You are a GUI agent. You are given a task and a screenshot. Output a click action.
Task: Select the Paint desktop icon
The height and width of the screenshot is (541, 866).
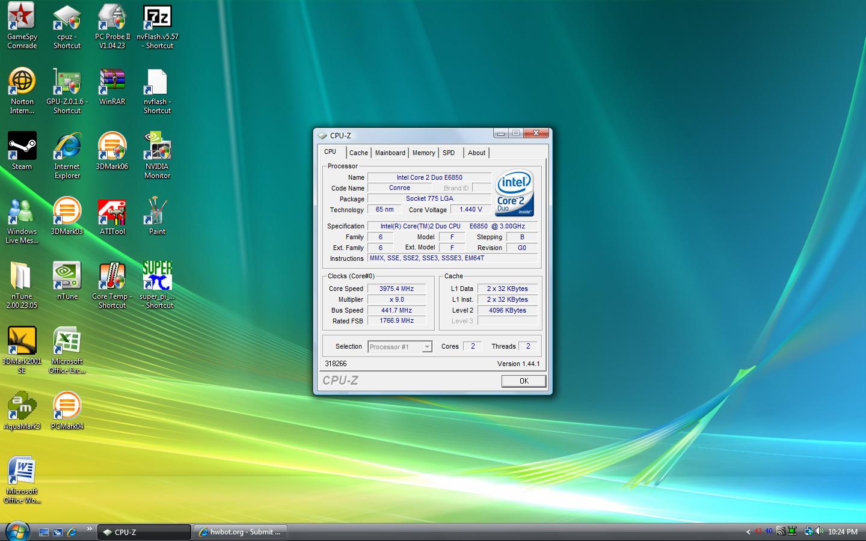(x=157, y=216)
